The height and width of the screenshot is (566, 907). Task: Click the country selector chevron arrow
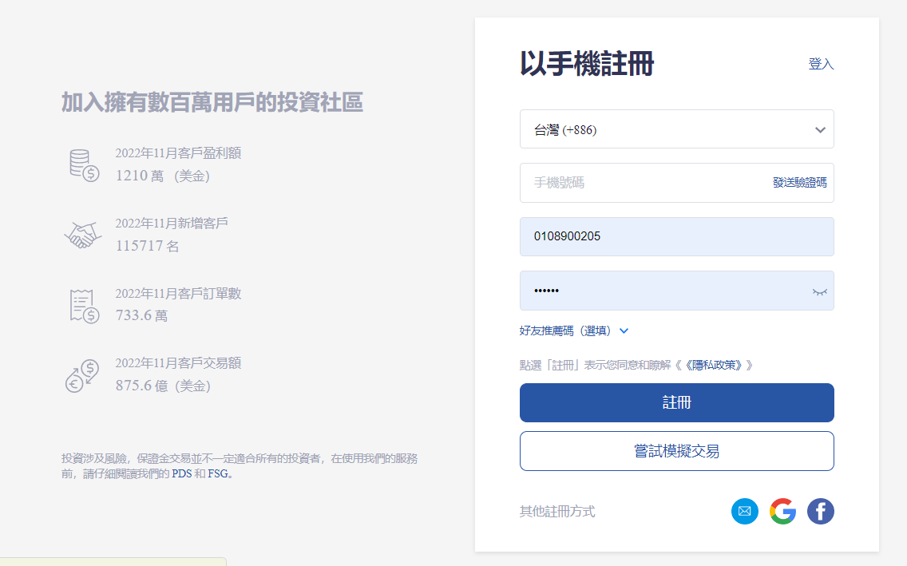820,130
